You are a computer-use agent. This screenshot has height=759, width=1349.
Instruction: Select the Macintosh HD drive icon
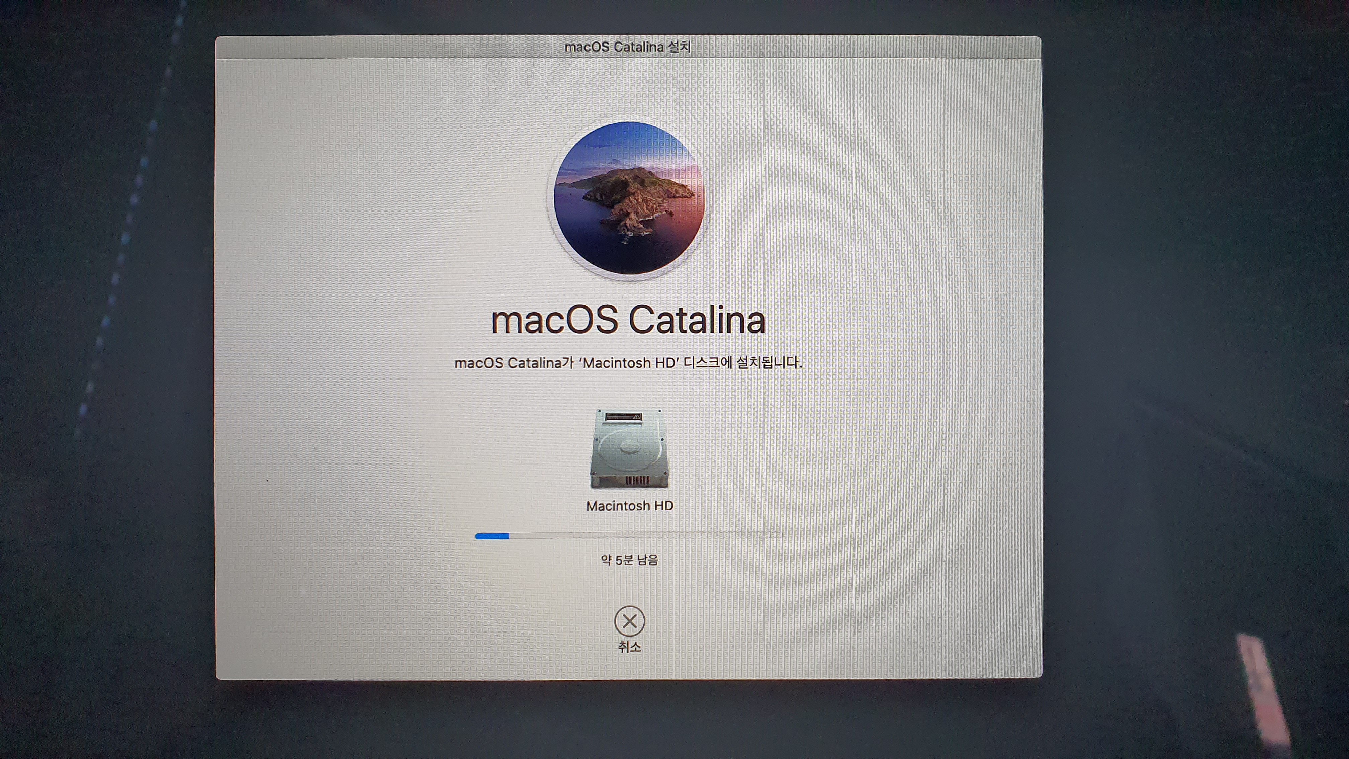click(x=629, y=449)
